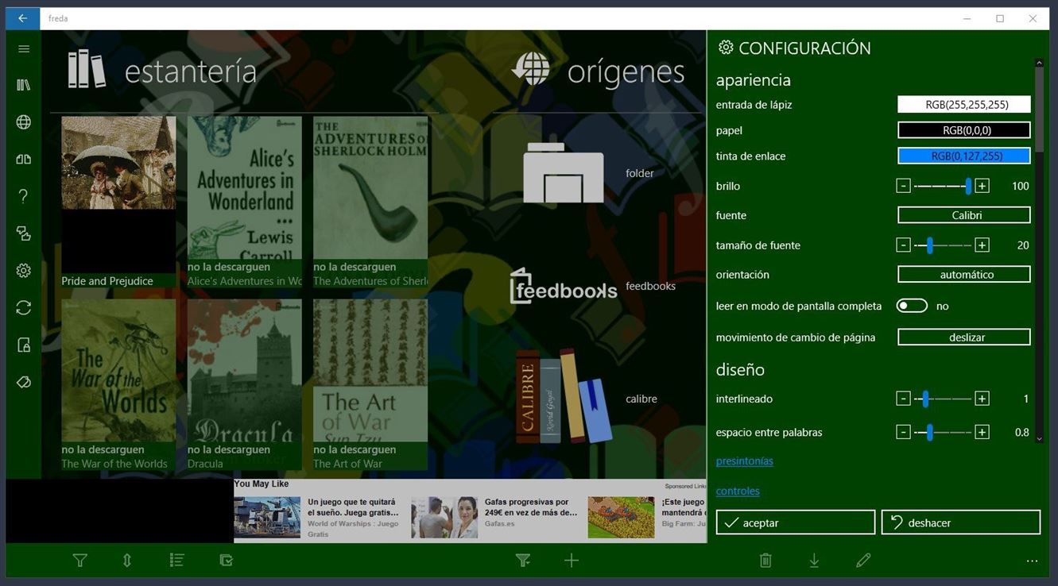Pick tinta de enlace color RGB(0,127,255)

coord(964,156)
